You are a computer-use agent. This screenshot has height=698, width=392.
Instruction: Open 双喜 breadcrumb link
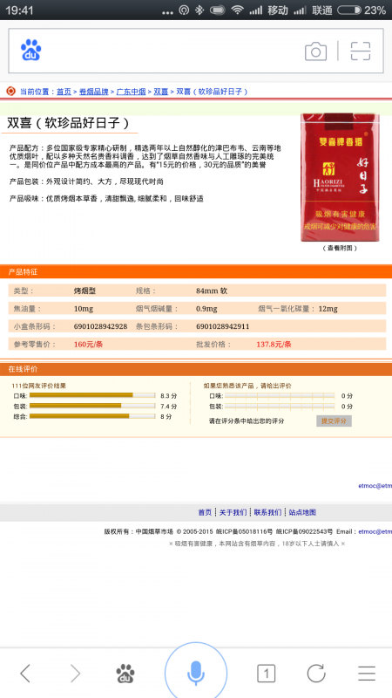(x=161, y=92)
